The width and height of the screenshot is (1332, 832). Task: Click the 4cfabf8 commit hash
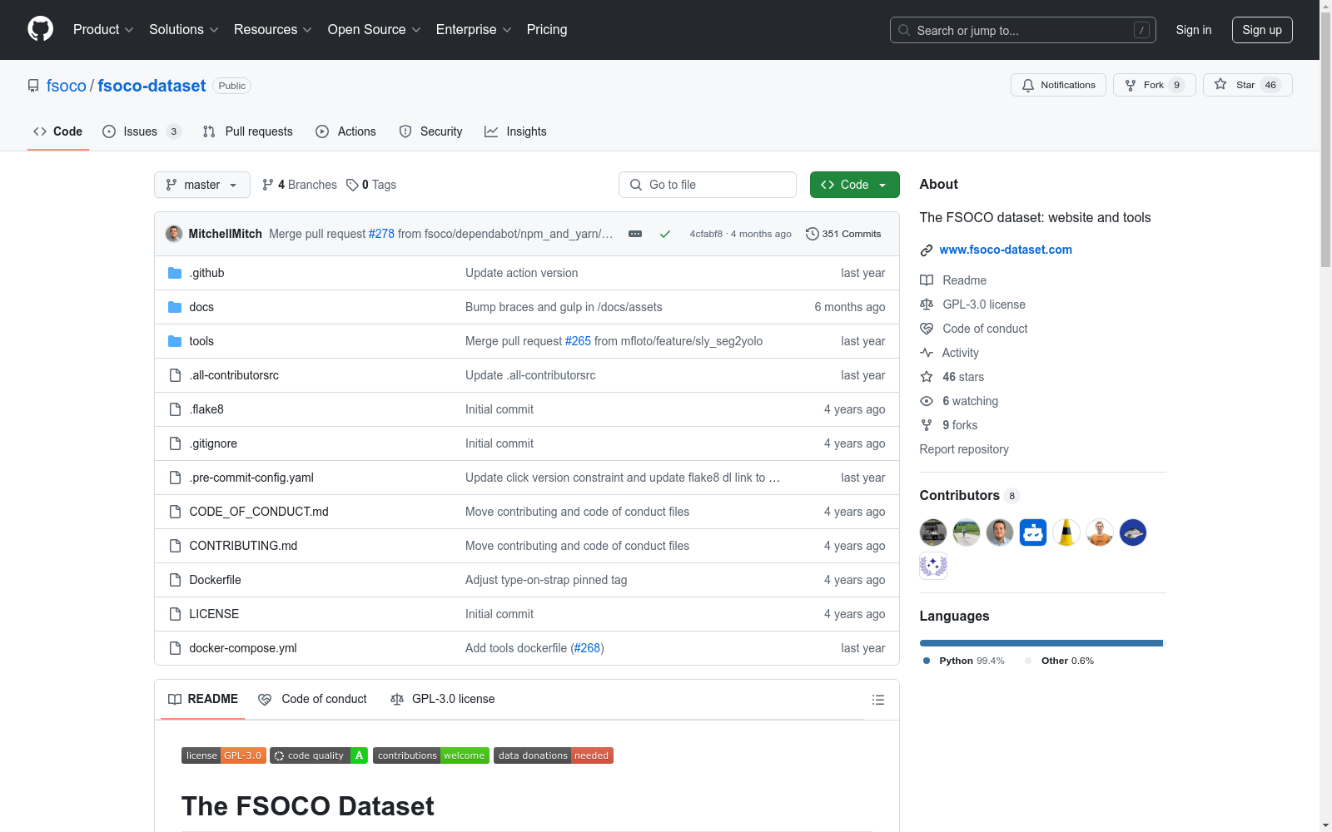706,234
